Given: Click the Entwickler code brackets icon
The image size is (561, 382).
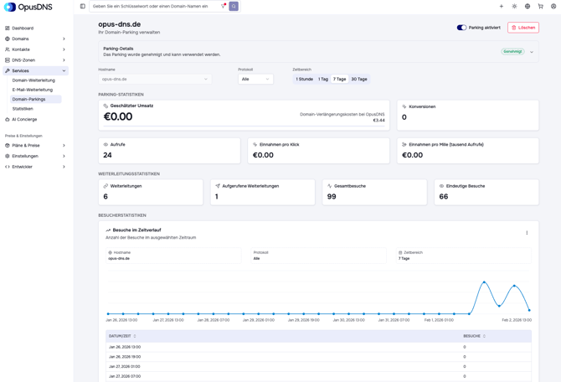Looking at the screenshot, I should (8, 167).
